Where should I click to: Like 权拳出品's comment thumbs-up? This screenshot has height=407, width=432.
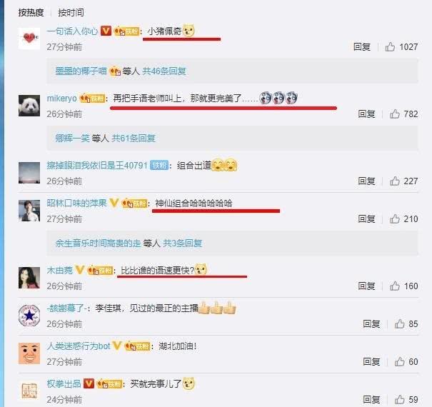[399, 399]
